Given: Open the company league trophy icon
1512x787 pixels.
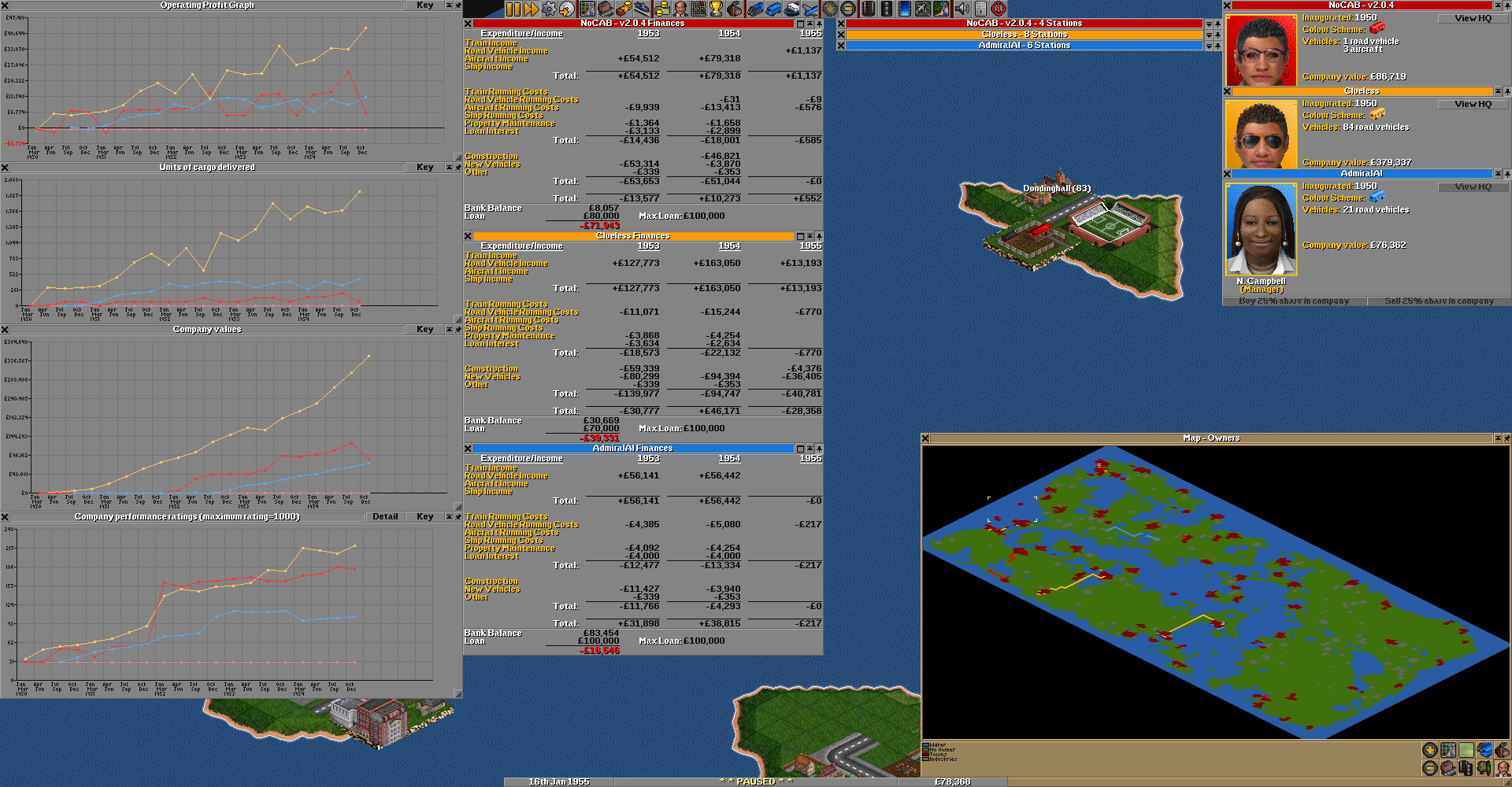Looking at the screenshot, I should pyautogui.click(x=716, y=9).
